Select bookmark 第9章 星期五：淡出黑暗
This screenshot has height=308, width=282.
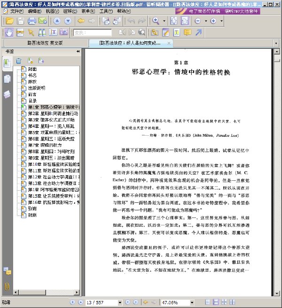tap(51, 158)
